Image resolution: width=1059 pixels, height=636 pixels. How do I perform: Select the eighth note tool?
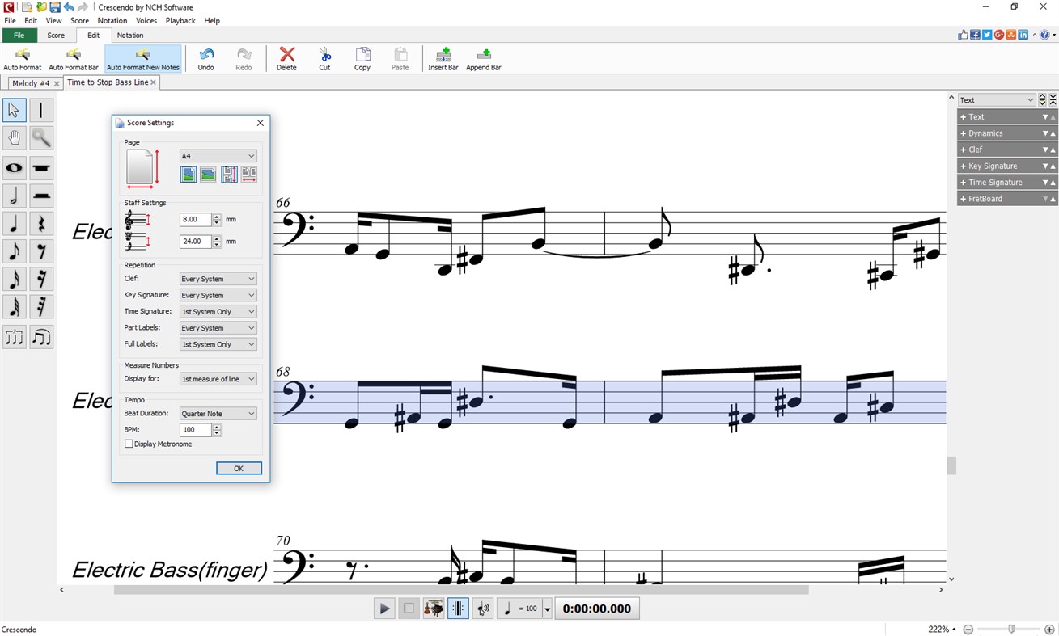[x=14, y=251]
